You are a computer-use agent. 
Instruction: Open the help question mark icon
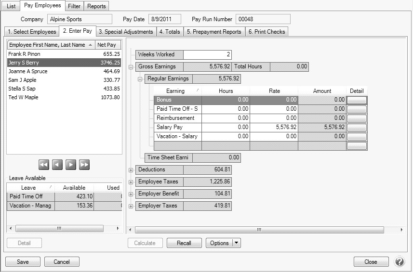pyautogui.click(x=400, y=262)
